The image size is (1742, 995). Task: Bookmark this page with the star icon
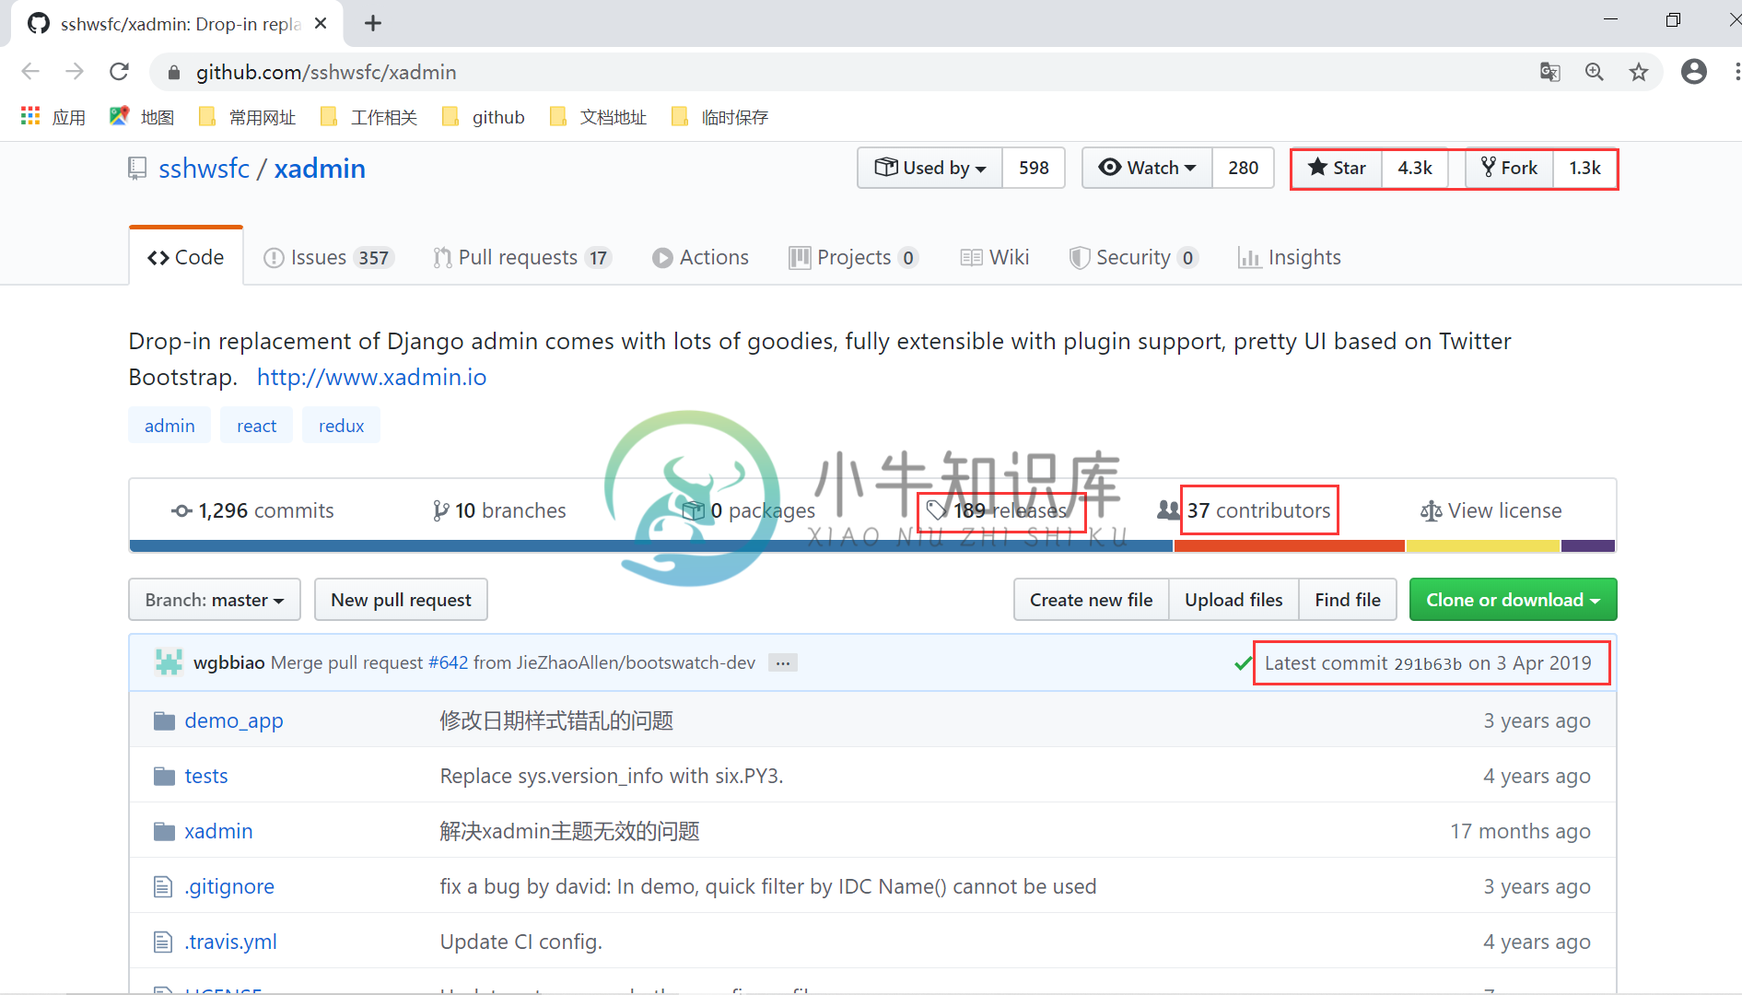(x=1639, y=72)
